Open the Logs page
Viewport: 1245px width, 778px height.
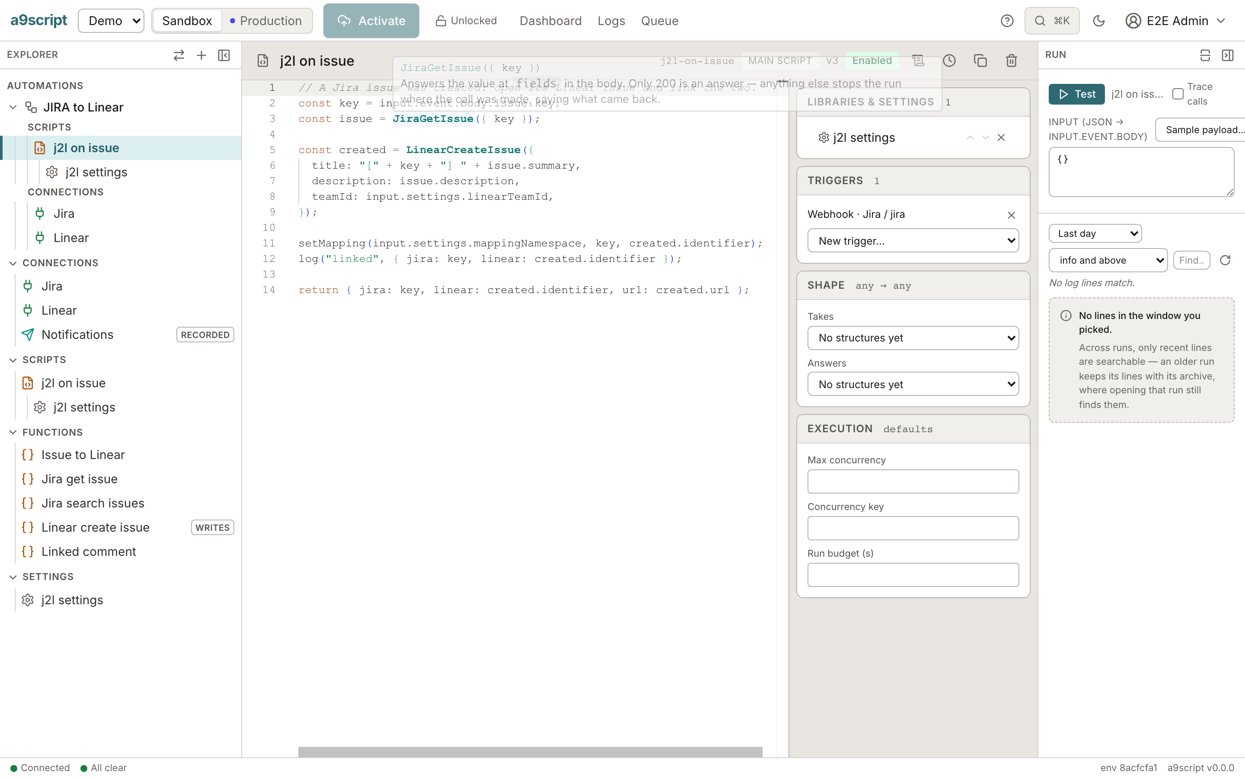611,21
